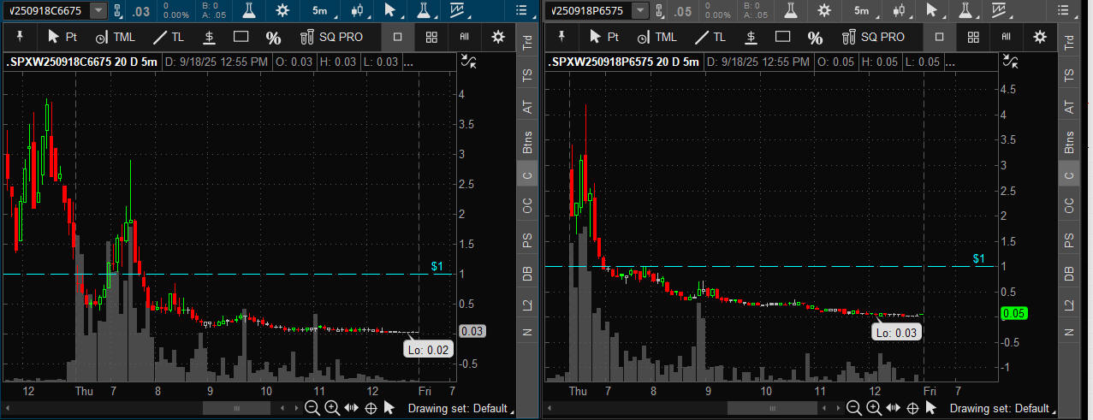The image size is (1093, 420).
Task: Choose the rectangle drawing tool in left chart
Action: pos(241,38)
